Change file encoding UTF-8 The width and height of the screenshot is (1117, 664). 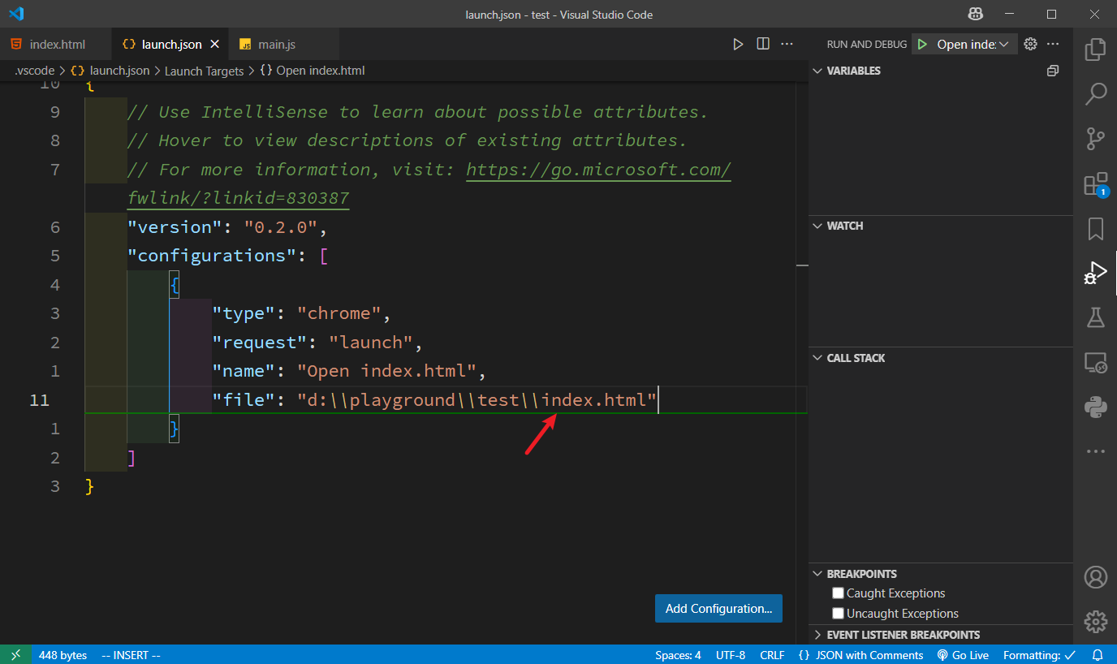point(731,655)
